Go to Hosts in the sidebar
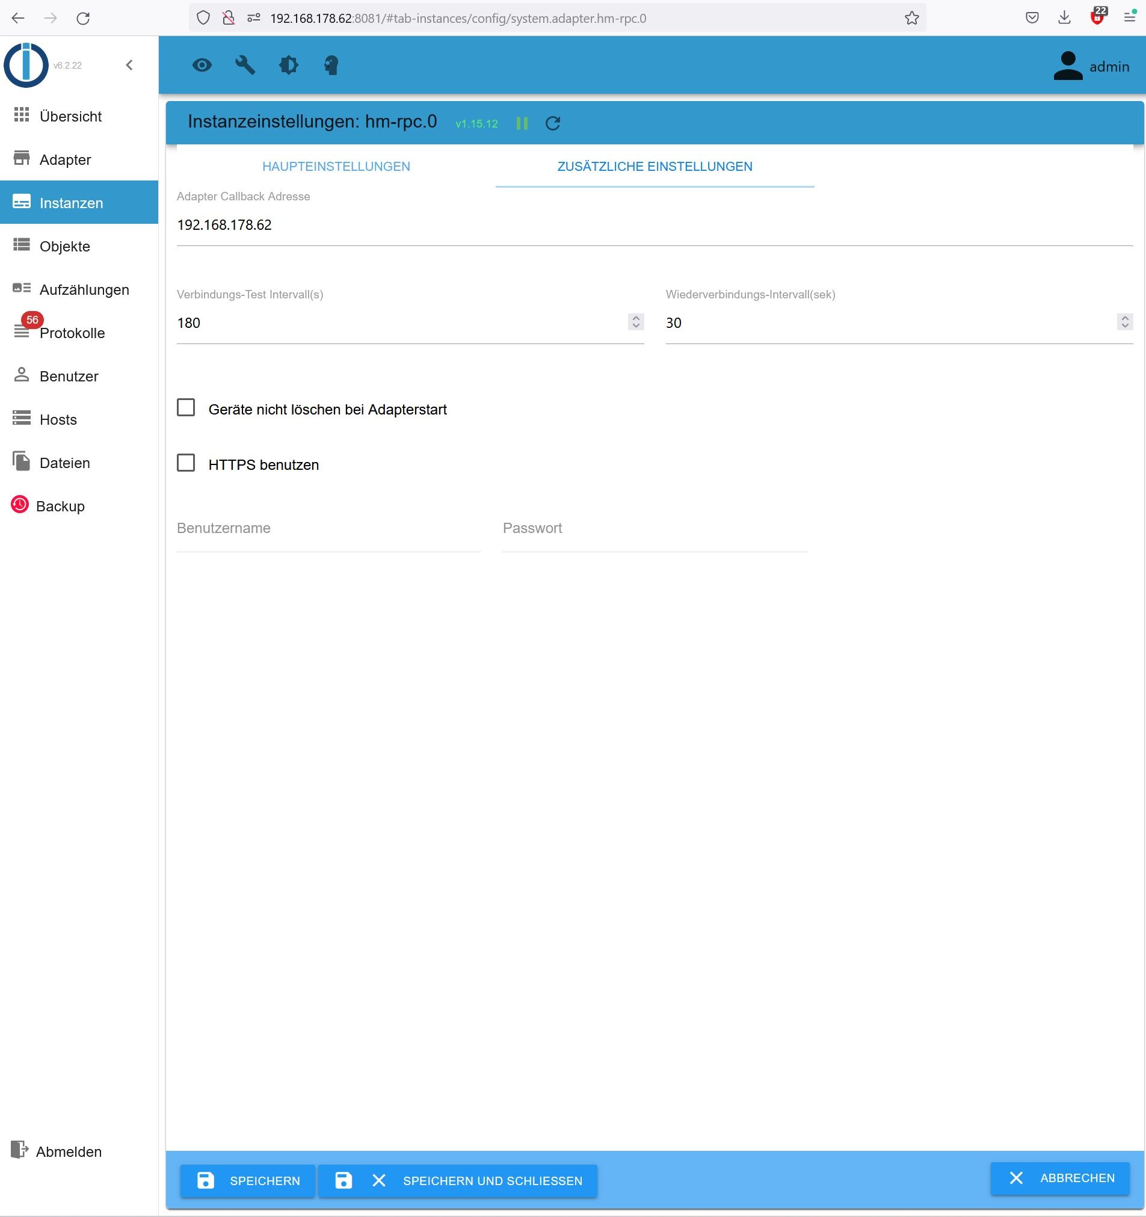Screen dimensions: 1146x1217 tap(79, 419)
